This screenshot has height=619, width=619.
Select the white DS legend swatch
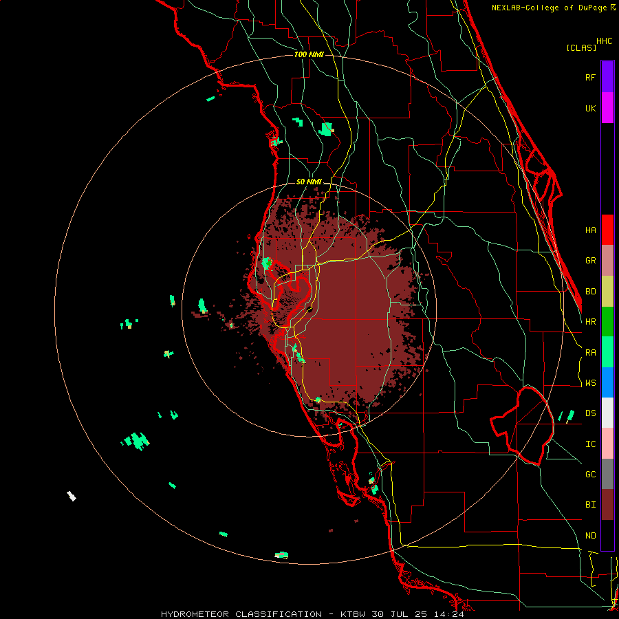click(x=607, y=413)
